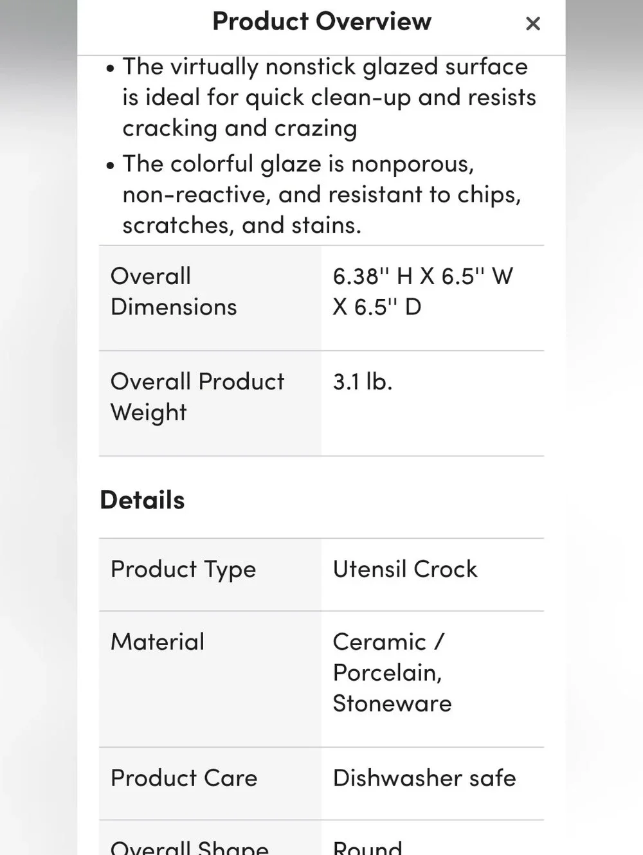Click the Product Overview heading
Image resolution: width=643 pixels, height=855 pixels.
tap(321, 21)
